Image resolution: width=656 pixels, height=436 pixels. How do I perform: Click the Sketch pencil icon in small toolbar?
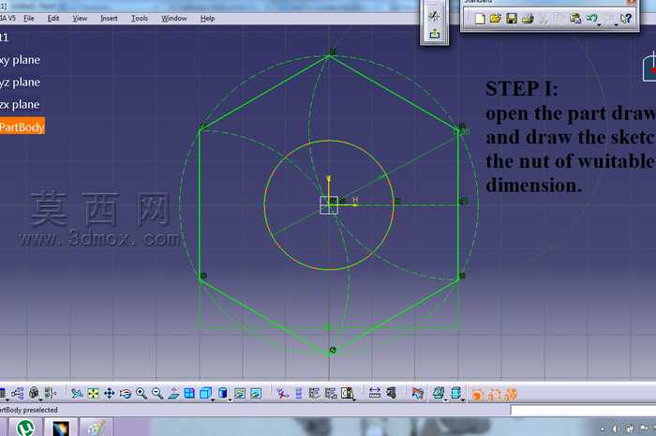tap(434, 16)
